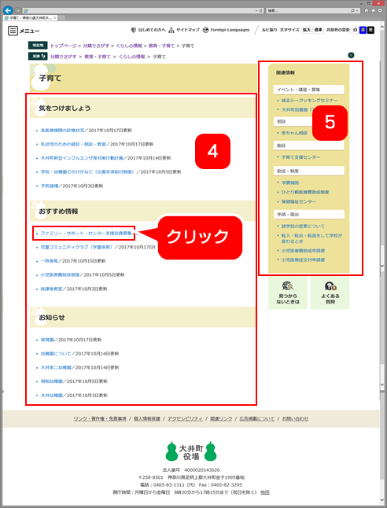The image size is (387, 508).
Task: Open 保健福祉センター in related info
Action: 299,201
